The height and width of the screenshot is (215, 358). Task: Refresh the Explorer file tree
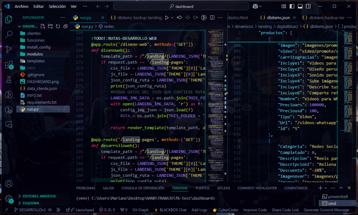click(58, 26)
